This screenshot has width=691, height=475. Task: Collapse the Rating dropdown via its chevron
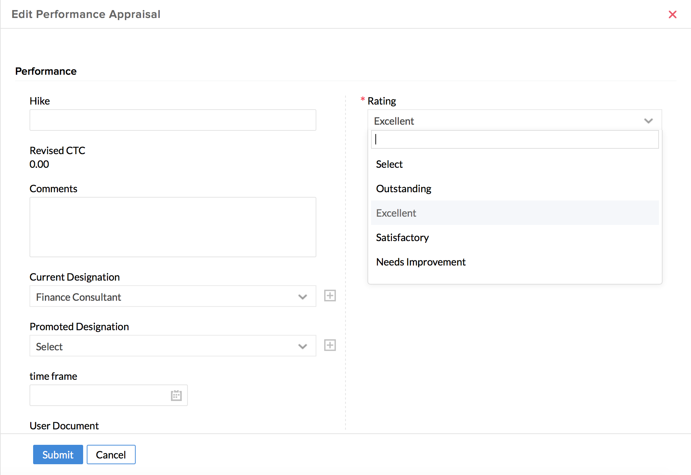[x=648, y=121]
